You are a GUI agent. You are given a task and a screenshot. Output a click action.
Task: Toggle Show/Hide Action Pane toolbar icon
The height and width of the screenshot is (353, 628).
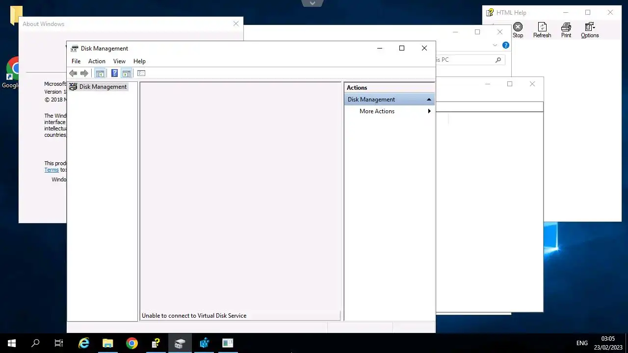(x=127, y=74)
